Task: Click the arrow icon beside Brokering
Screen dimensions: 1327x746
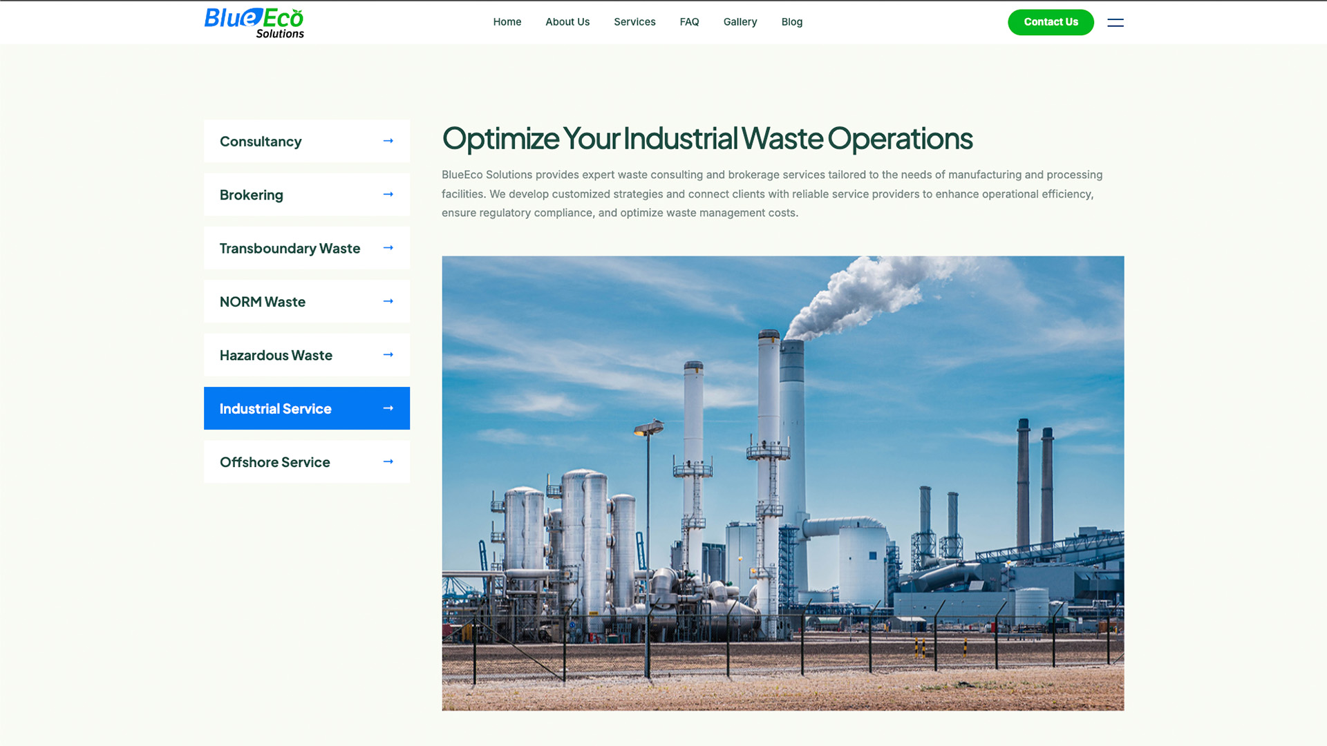Action: 388,195
